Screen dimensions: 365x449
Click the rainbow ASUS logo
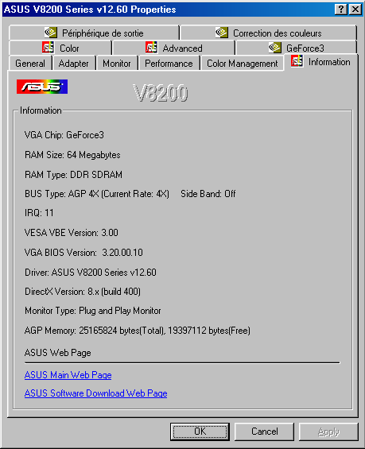(x=42, y=87)
